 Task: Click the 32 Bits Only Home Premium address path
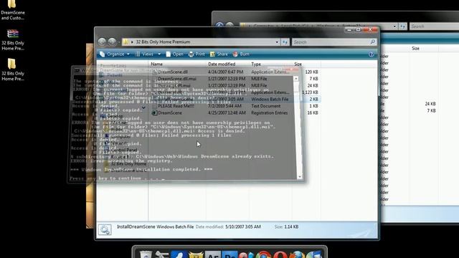(x=163, y=42)
